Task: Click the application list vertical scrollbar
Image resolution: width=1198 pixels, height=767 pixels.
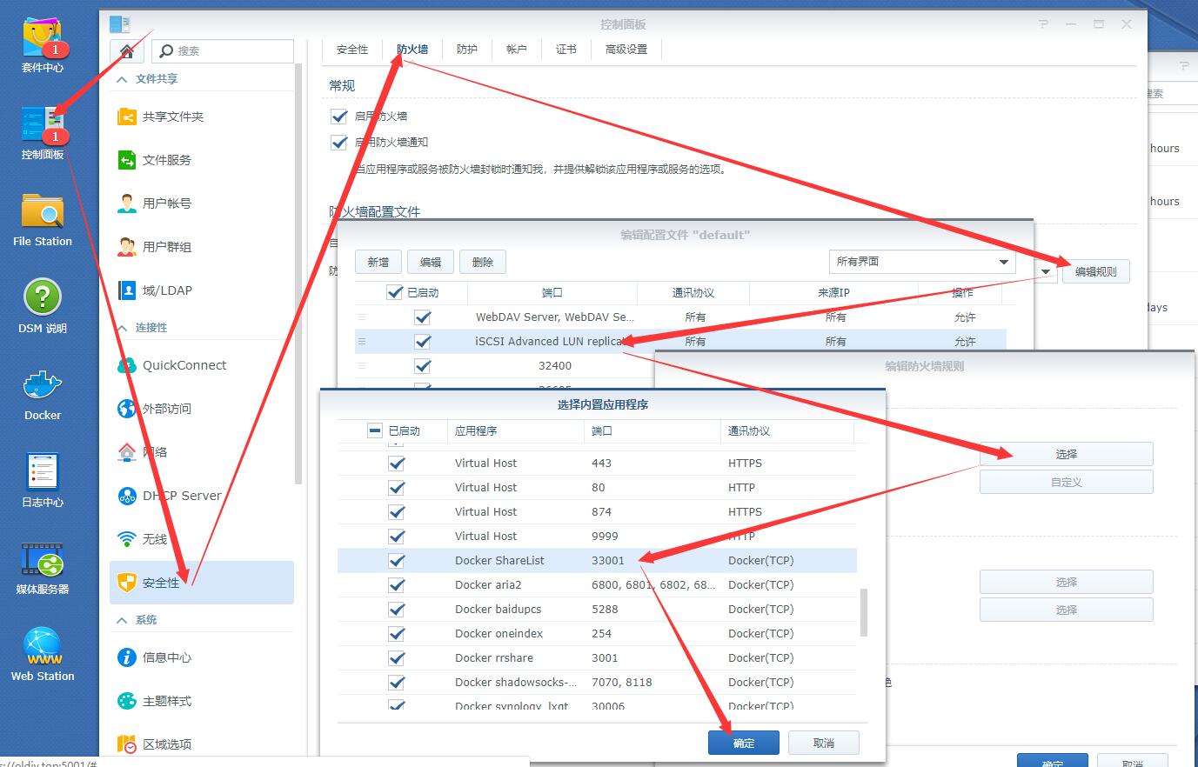Action: point(864,612)
